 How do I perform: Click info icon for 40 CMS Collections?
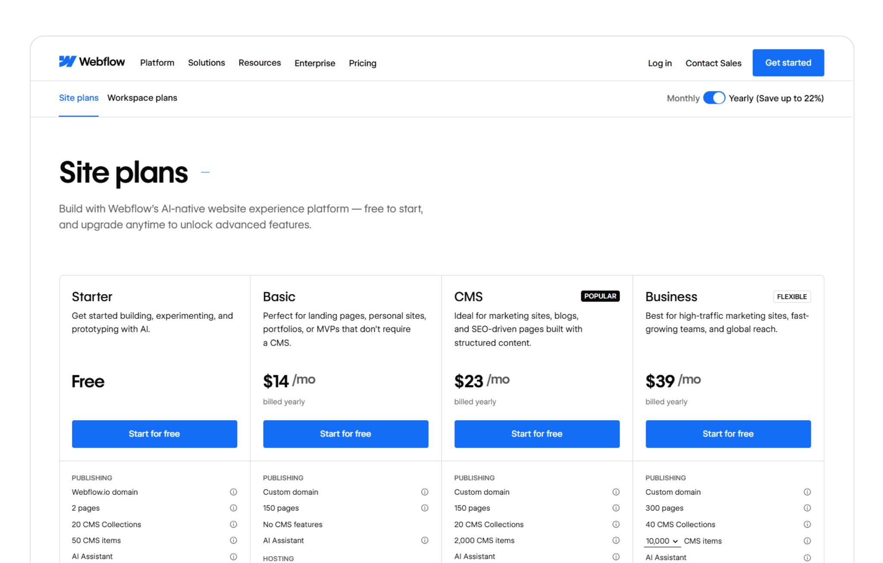tap(808, 524)
